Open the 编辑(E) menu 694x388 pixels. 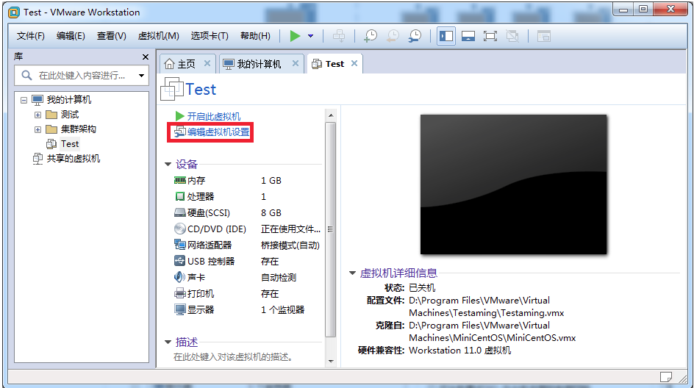pos(71,36)
